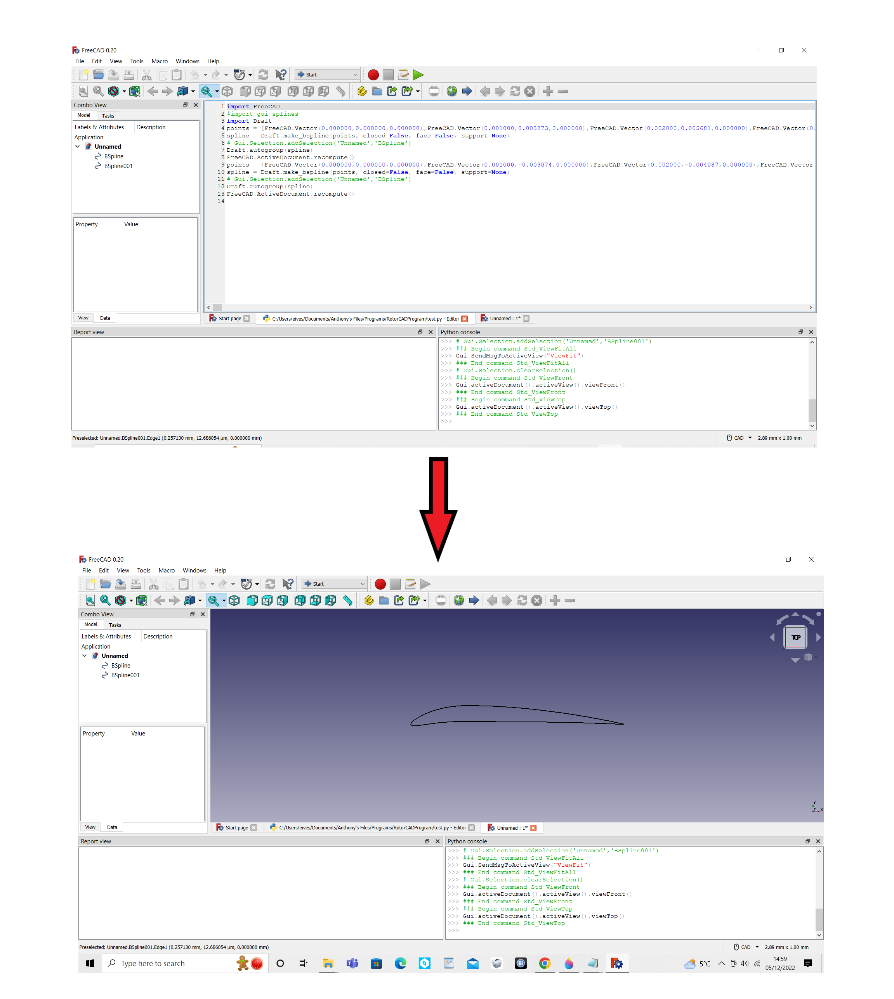Click Stop macro recording square in upper window
This screenshot has width=894, height=999.
[x=388, y=75]
